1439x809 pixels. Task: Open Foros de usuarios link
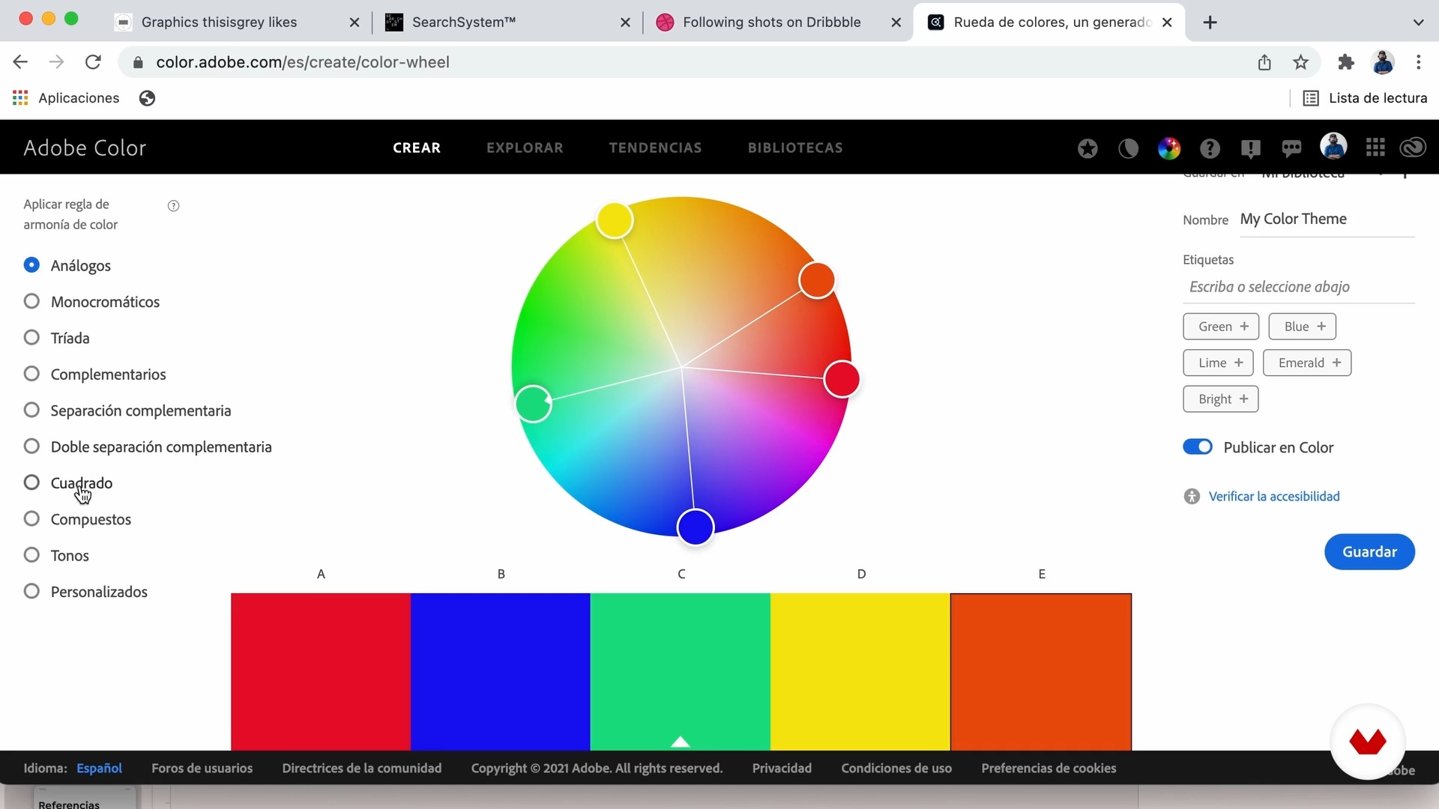pyautogui.click(x=202, y=769)
